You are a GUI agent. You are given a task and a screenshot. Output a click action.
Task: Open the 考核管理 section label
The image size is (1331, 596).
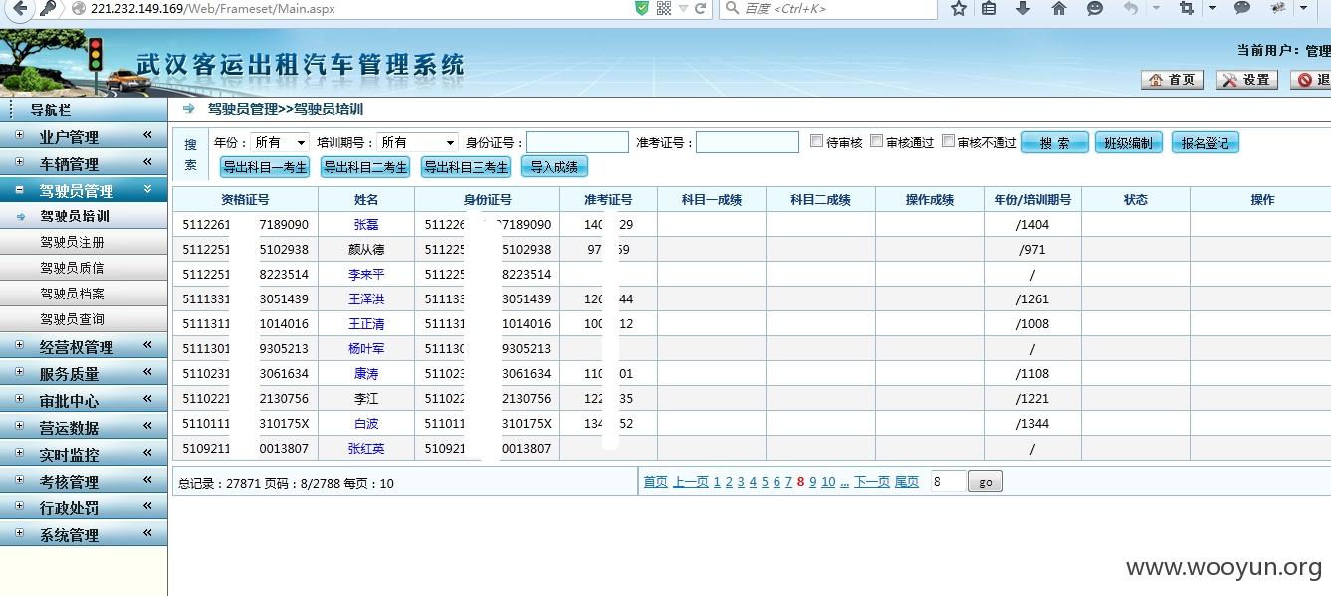tap(69, 482)
